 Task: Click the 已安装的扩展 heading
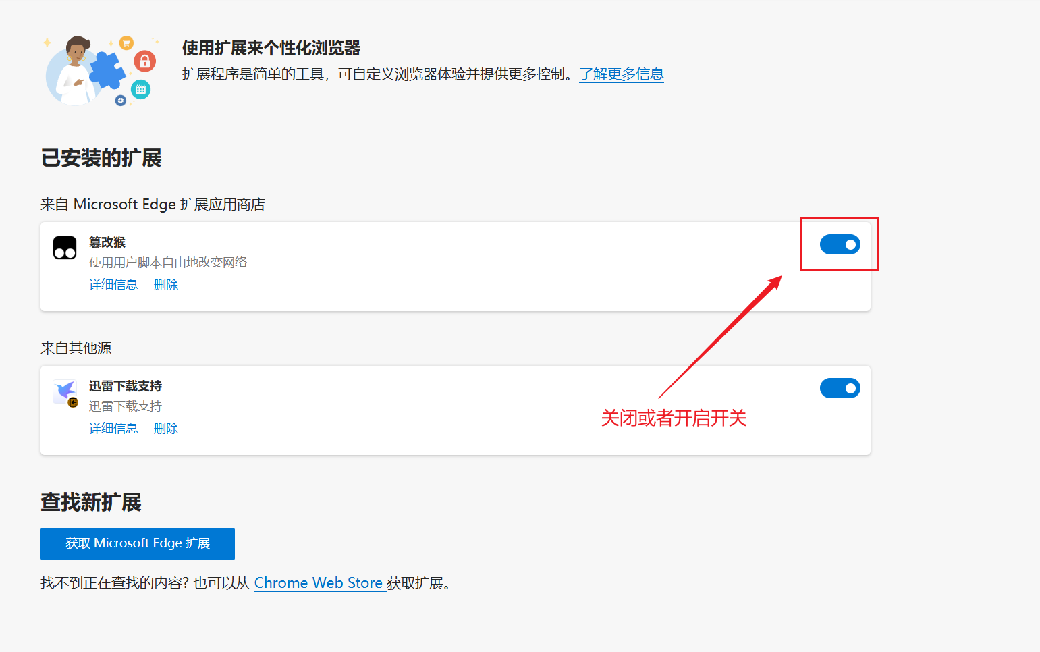pyautogui.click(x=101, y=158)
